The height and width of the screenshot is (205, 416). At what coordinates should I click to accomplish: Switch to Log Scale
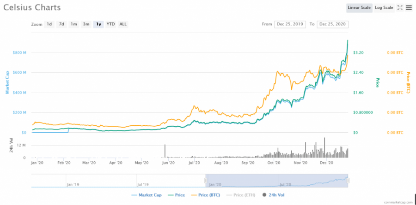(384, 8)
